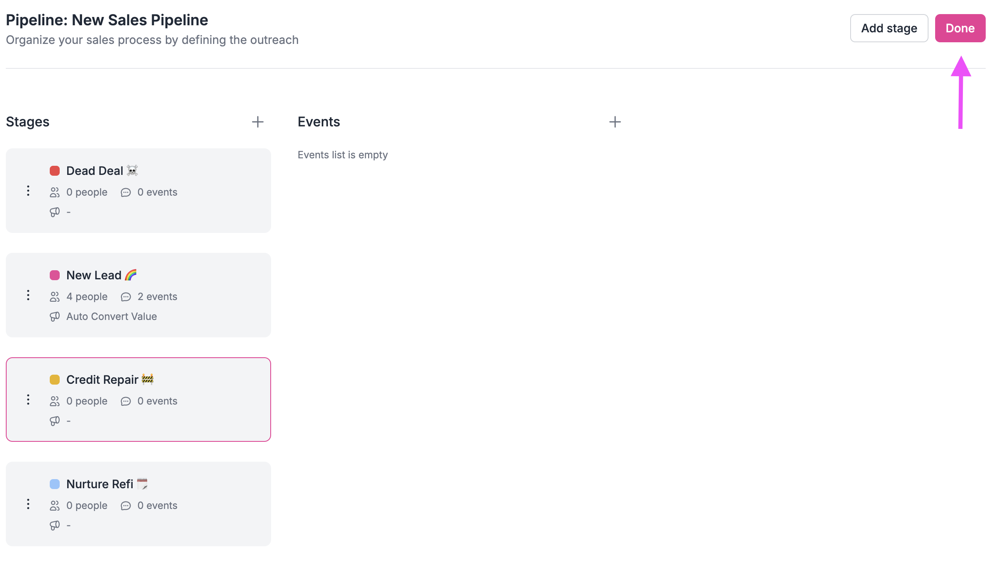Click the people icon on Credit Repair stage
The image size is (994, 562).
(55, 401)
